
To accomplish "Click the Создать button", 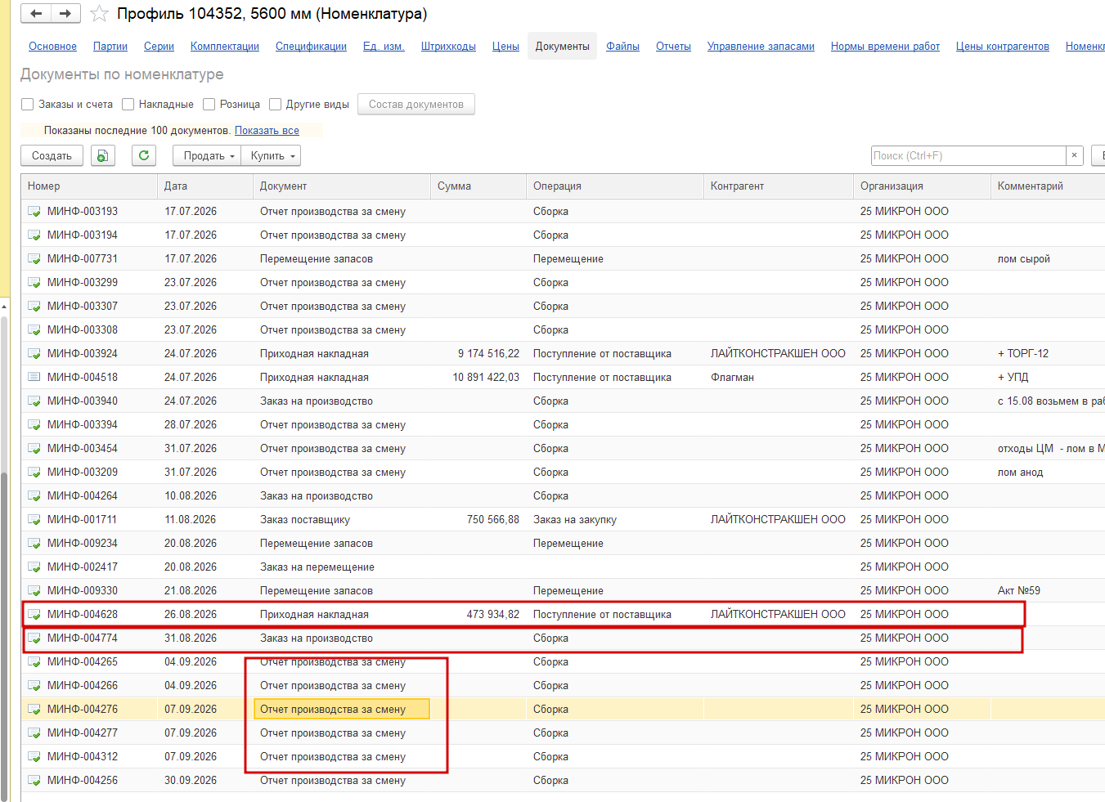I will [x=52, y=155].
